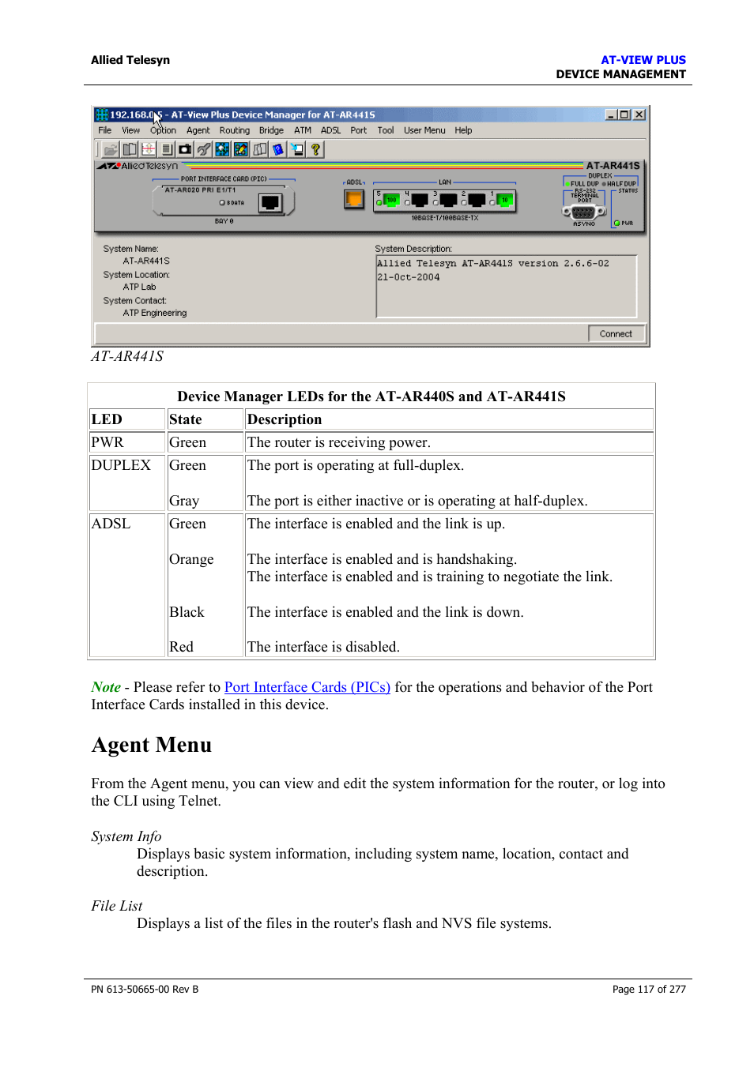The width and height of the screenshot is (754, 1067).
Task: Open the Tool menu
Action: click(385, 130)
